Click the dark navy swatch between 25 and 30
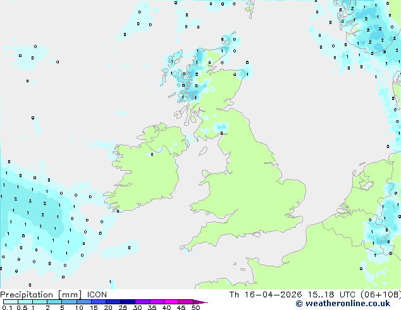Screen dimensions: 401x310 pos(128,302)
